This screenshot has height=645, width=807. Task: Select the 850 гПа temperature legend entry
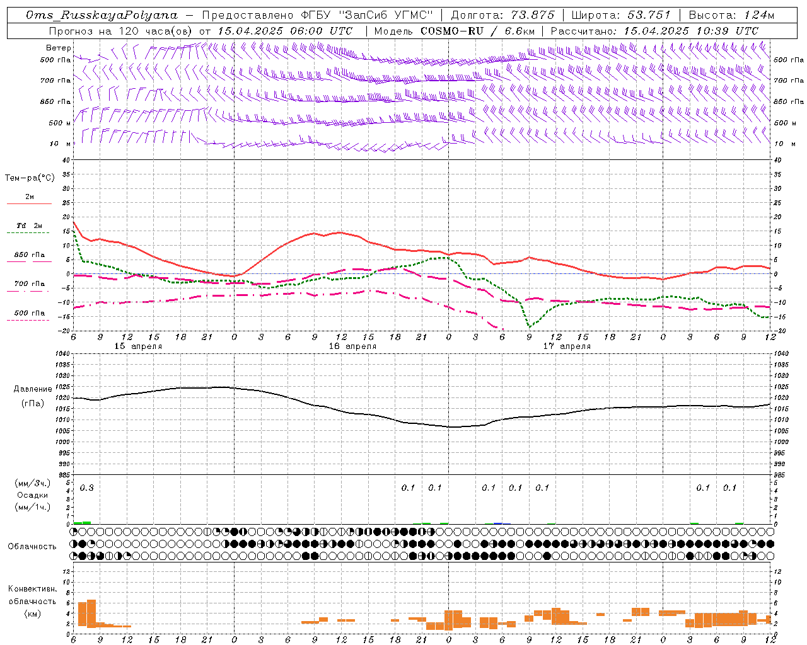(x=30, y=255)
